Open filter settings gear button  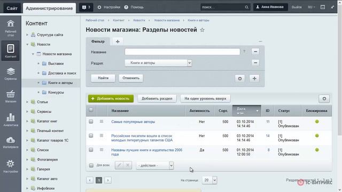coord(240,78)
